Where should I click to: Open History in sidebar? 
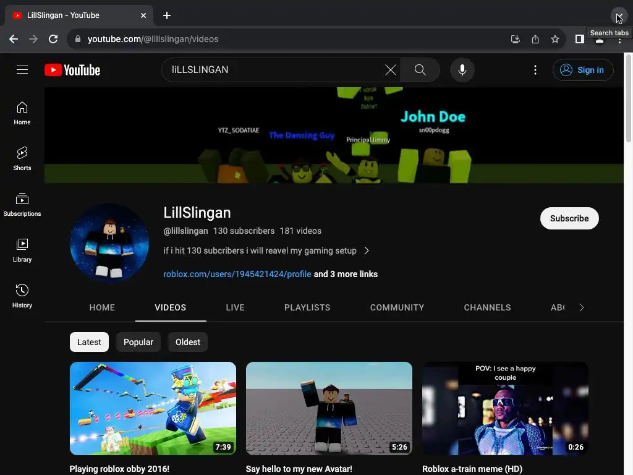point(22,296)
